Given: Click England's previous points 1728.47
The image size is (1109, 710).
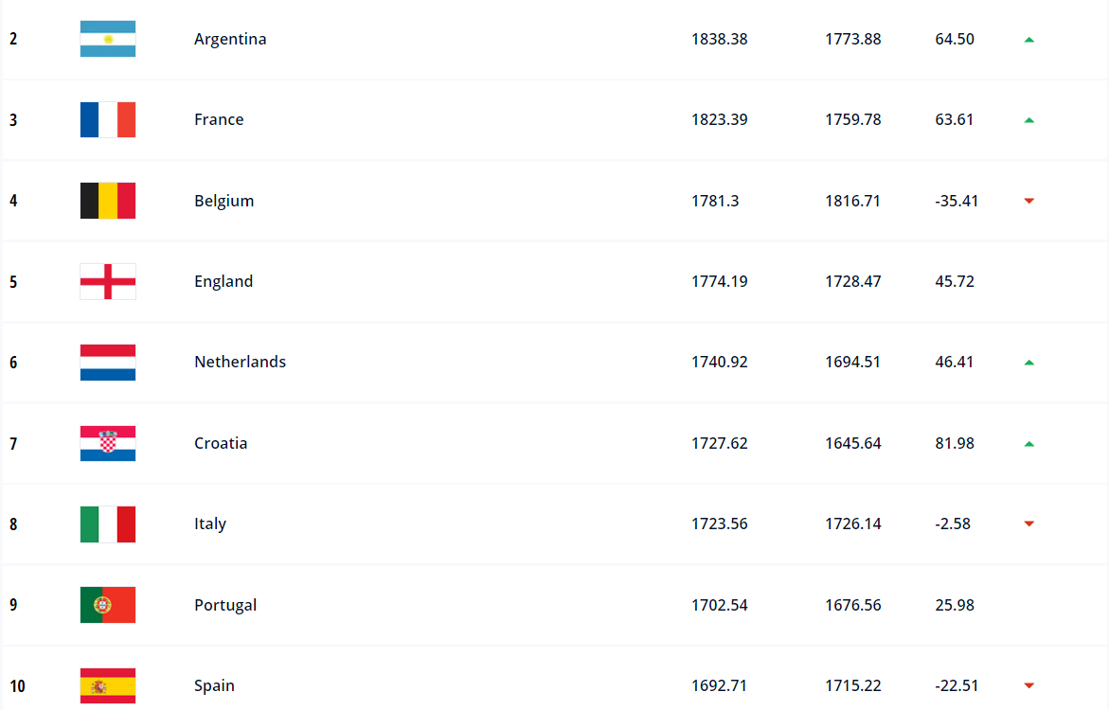Looking at the screenshot, I should coord(852,281).
